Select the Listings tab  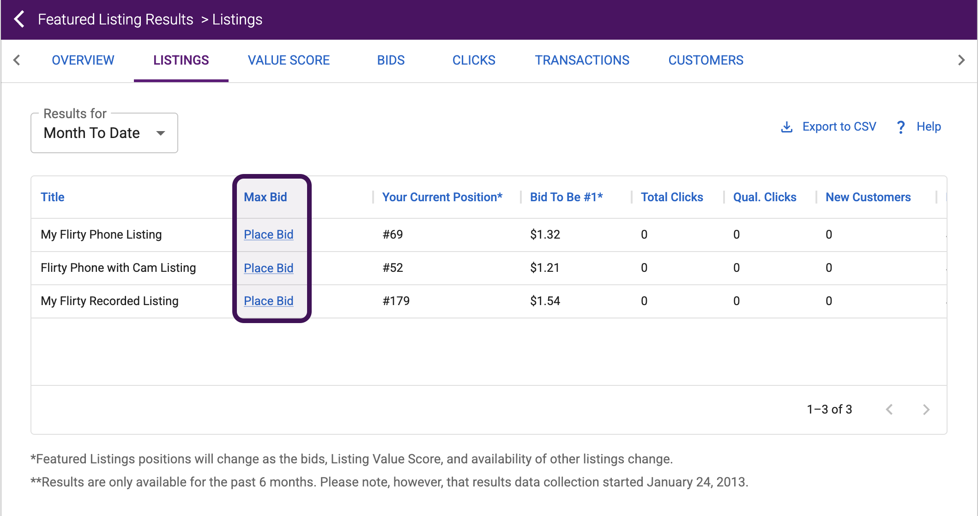pos(181,60)
